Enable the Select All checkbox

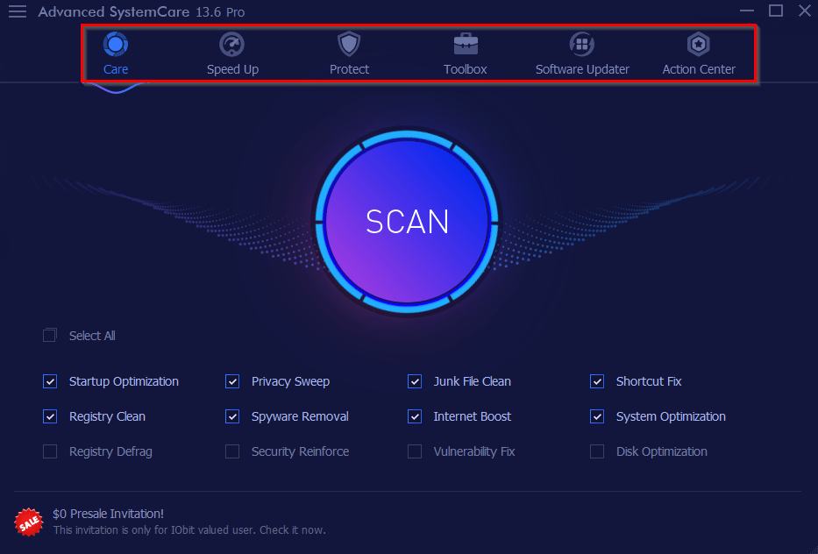pyautogui.click(x=50, y=335)
